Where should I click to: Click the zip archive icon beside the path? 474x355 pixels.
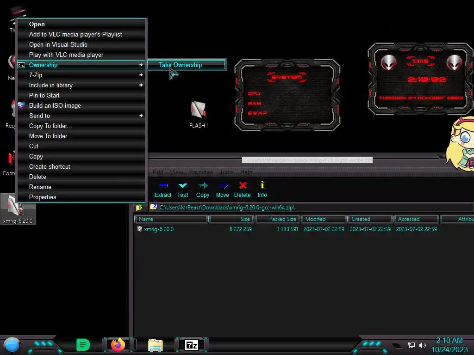click(x=154, y=207)
